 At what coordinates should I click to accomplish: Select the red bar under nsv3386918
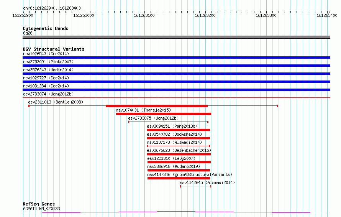click(179, 170)
